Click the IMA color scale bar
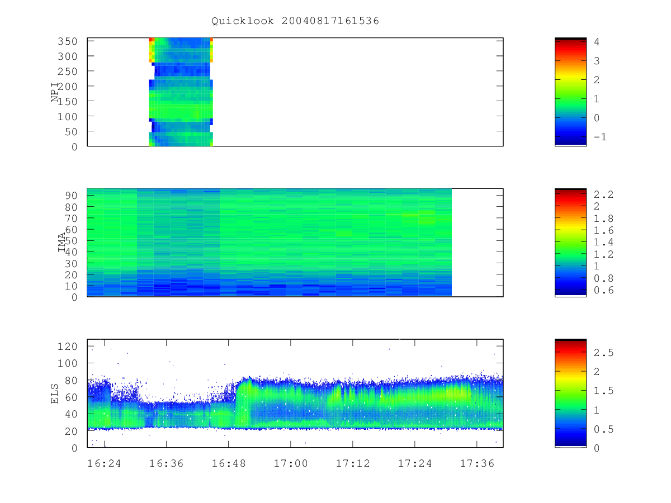671x503 pixels. [x=570, y=243]
